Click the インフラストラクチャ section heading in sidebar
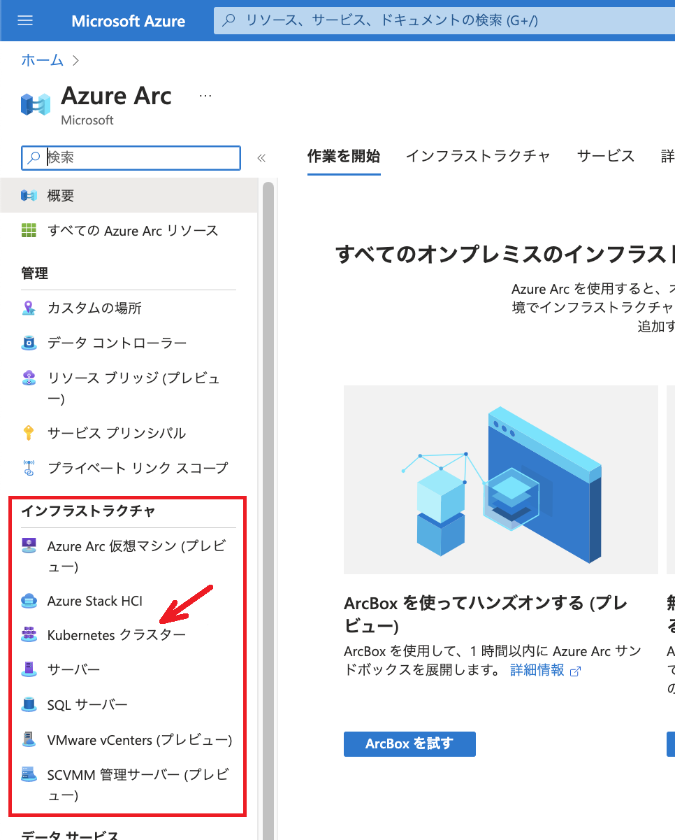The width and height of the screenshot is (675, 840). [88, 511]
